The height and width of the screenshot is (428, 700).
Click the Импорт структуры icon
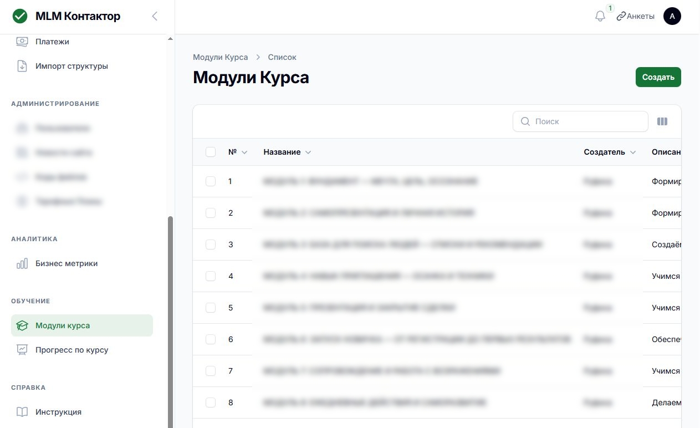click(22, 66)
